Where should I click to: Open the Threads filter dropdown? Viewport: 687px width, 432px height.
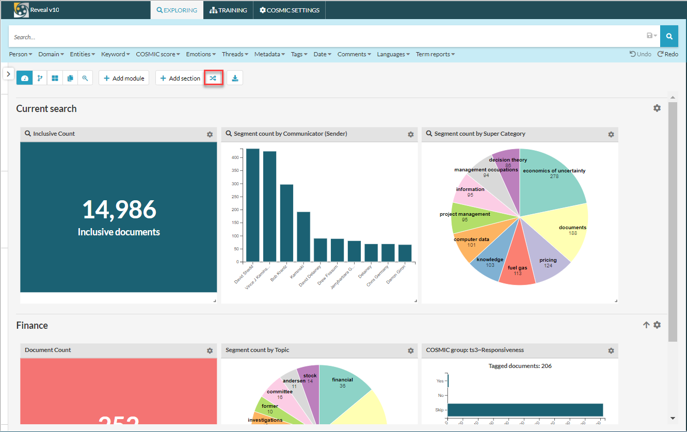tap(235, 54)
